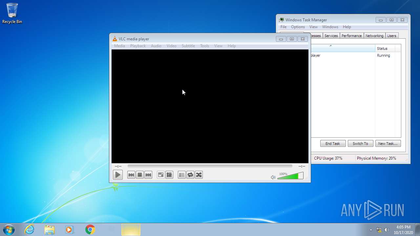Minimize the VLC media player window
Viewport: 420px width, 236px height.
coord(281,39)
